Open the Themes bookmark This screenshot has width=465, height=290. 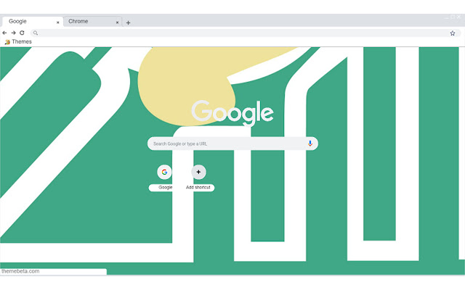18,42
